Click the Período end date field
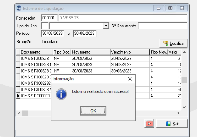Image resolution: width=197 pixels, height=137 pixels. point(85,34)
